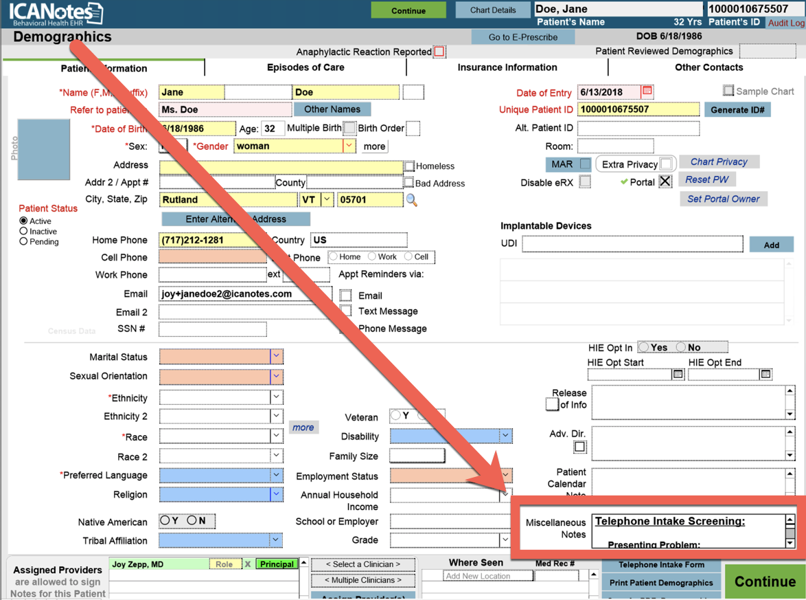Viewport: 806px width, 600px height.
Task: Expand the Gender dropdown
Action: (349, 146)
